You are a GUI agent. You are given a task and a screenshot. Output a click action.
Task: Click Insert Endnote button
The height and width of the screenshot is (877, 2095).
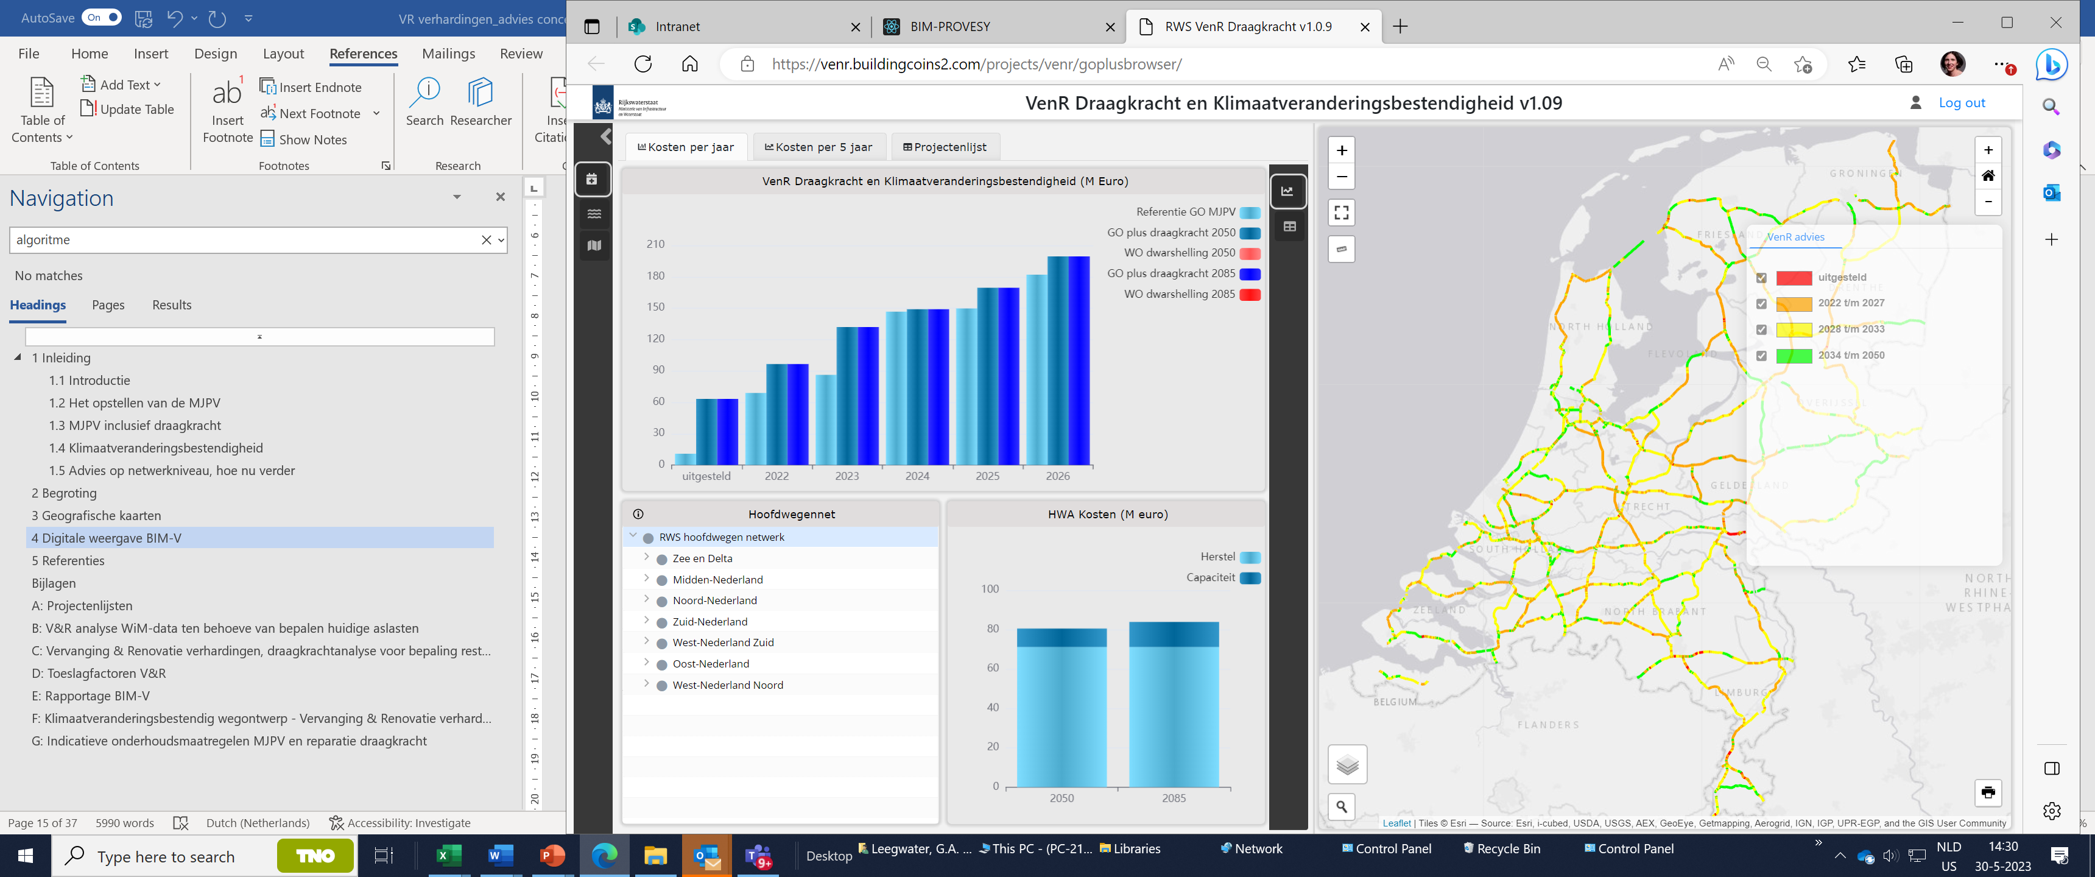pos(311,87)
